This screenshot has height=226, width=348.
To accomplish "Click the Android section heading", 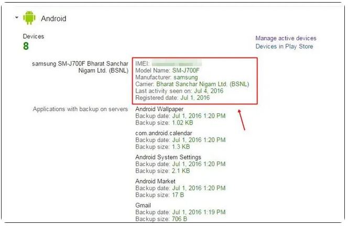I will click(x=53, y=18).
